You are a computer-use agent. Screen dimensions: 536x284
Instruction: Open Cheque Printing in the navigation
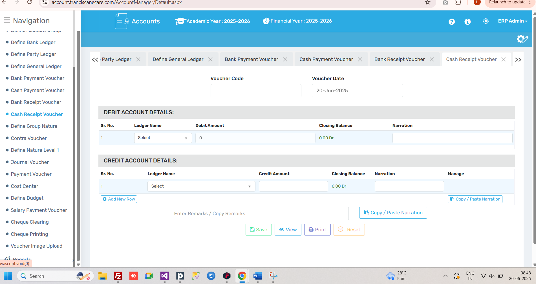(x=29, y=234)
